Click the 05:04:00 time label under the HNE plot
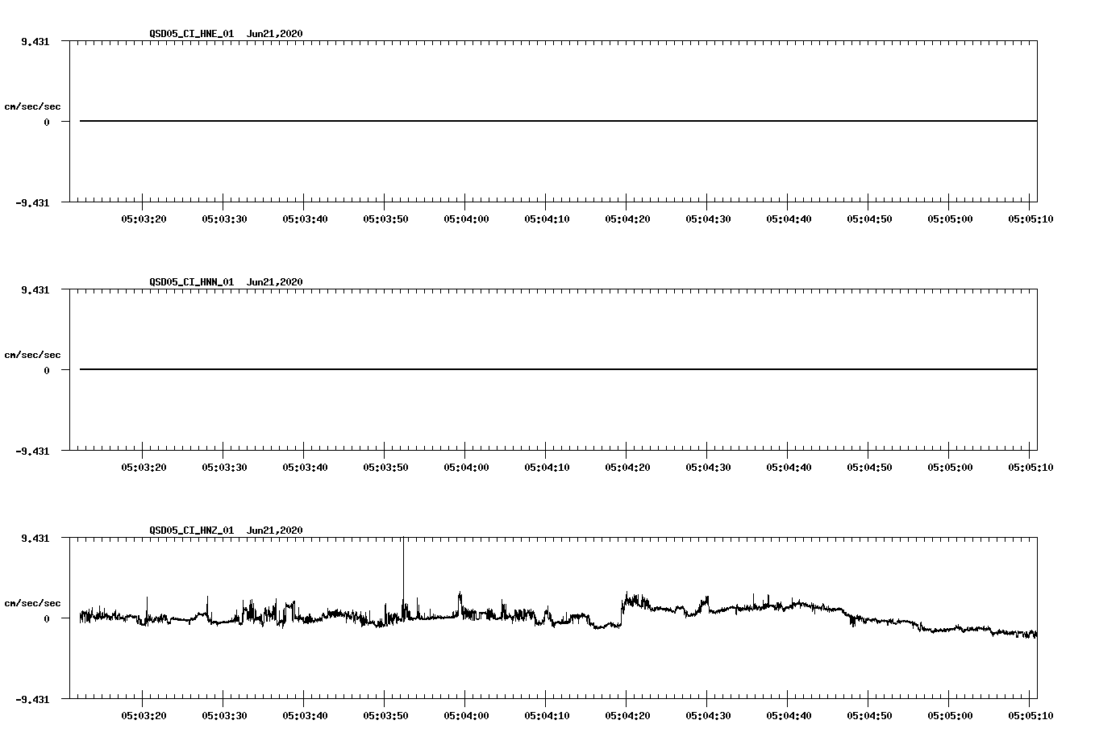The width and height of the screenshot is (1095, 745). [466, 219]
